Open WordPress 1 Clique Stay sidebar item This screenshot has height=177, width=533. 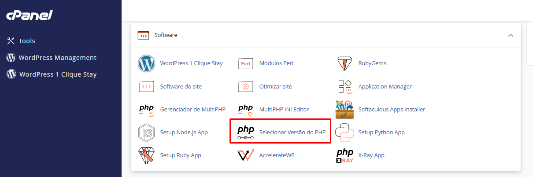(x=58, y=74)
